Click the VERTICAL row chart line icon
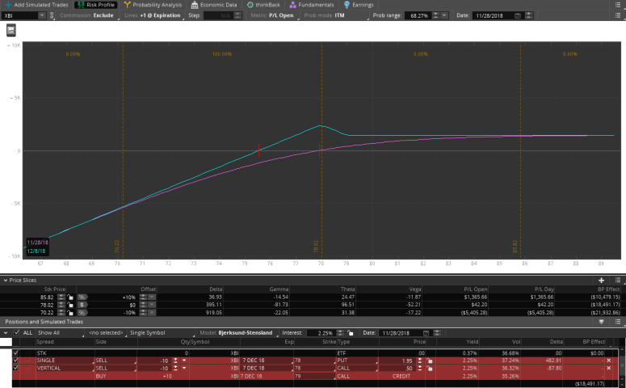This screenshot has width=626, height=388. pyautogui.click(x=27, y=368)
